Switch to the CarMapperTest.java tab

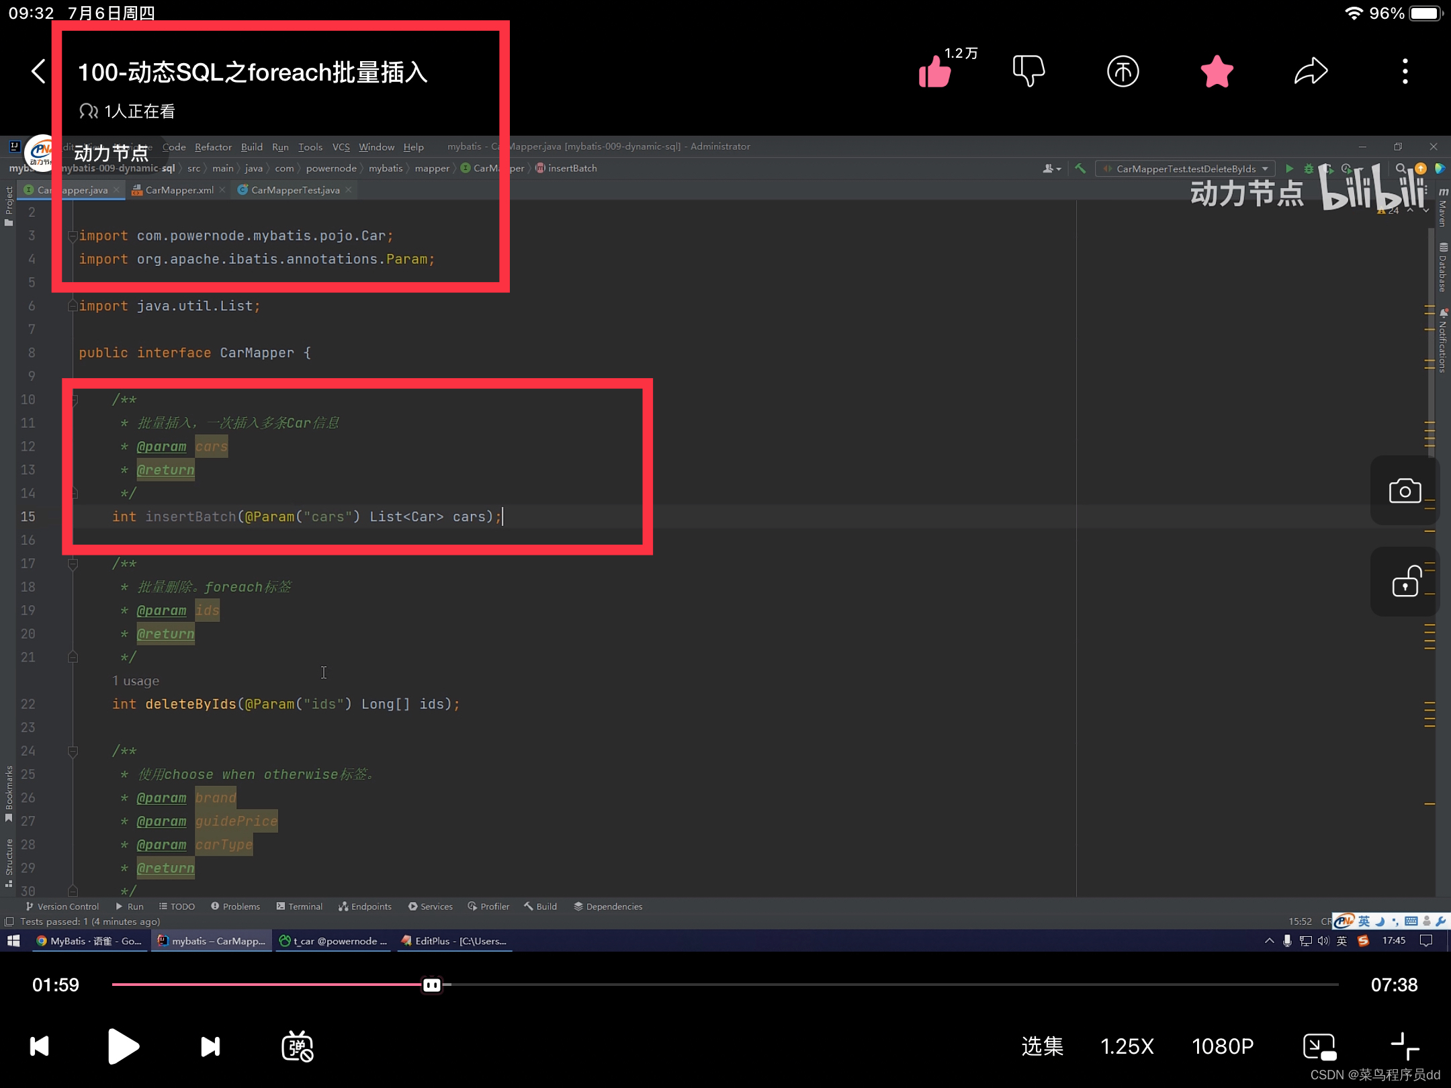pyautogui.click(x=295, y=190)
